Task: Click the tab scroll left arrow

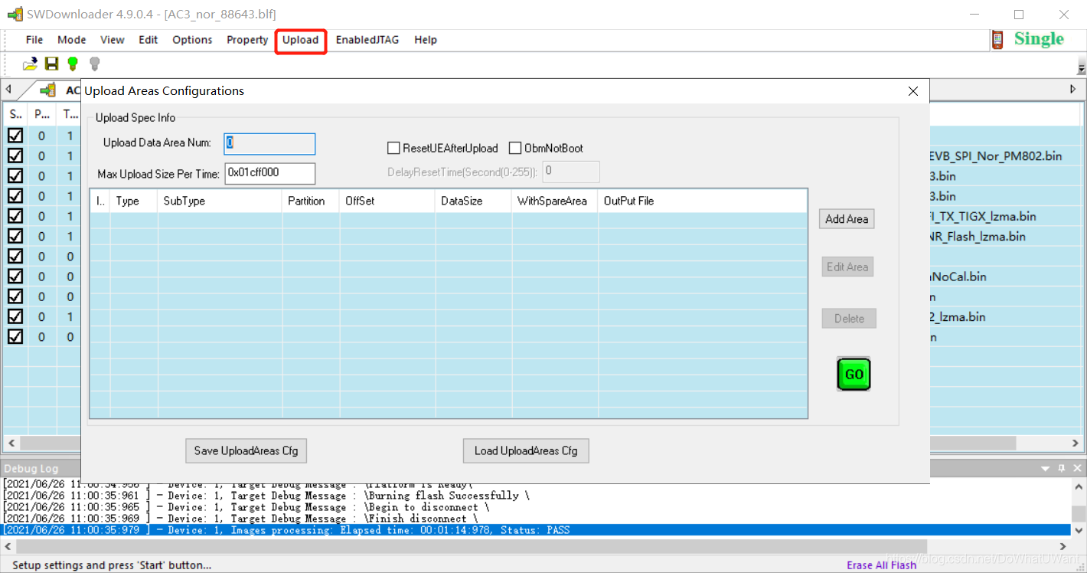Action: click(x=8, y=90)
